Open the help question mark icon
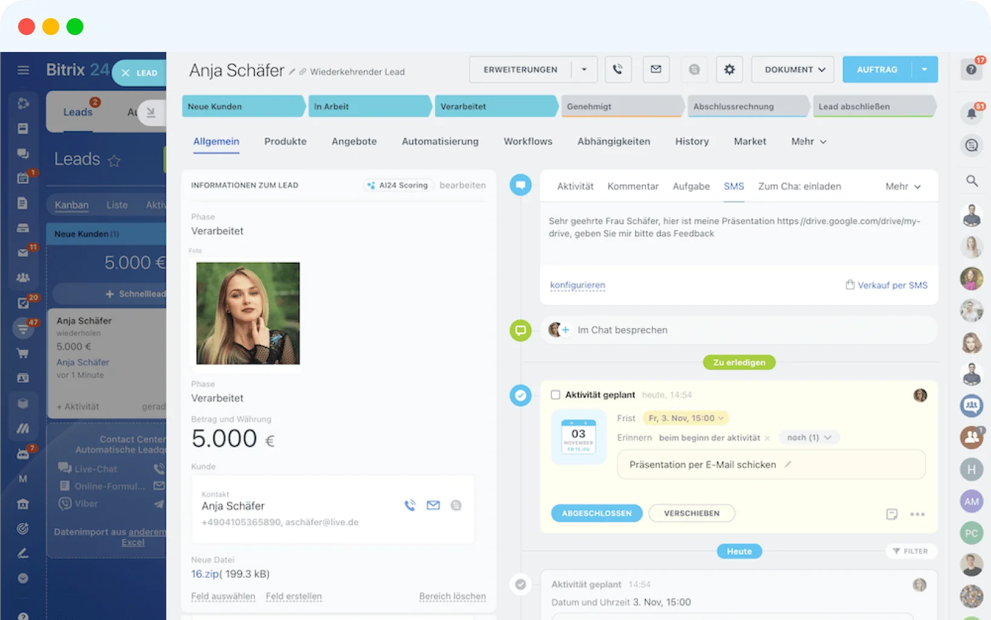The image size is (991, 620). (x=971, y=69)
